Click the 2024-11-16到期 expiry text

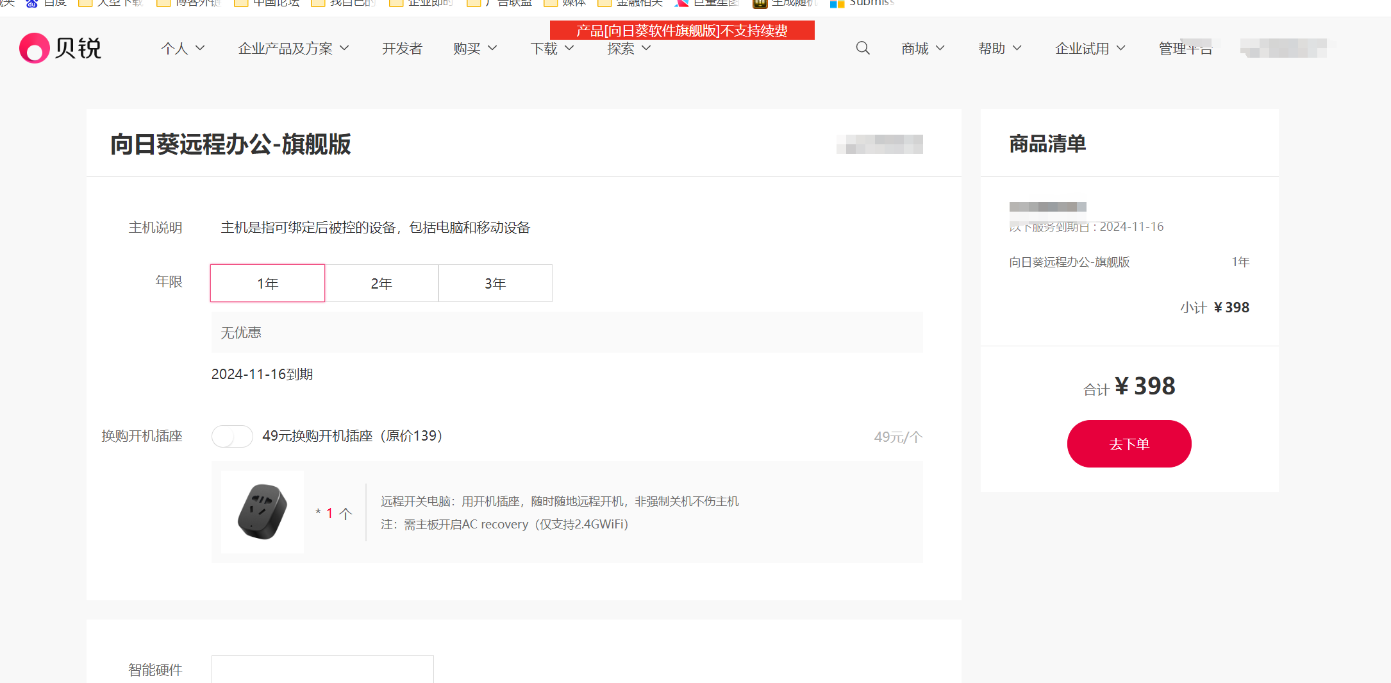(x=262, y=374)
